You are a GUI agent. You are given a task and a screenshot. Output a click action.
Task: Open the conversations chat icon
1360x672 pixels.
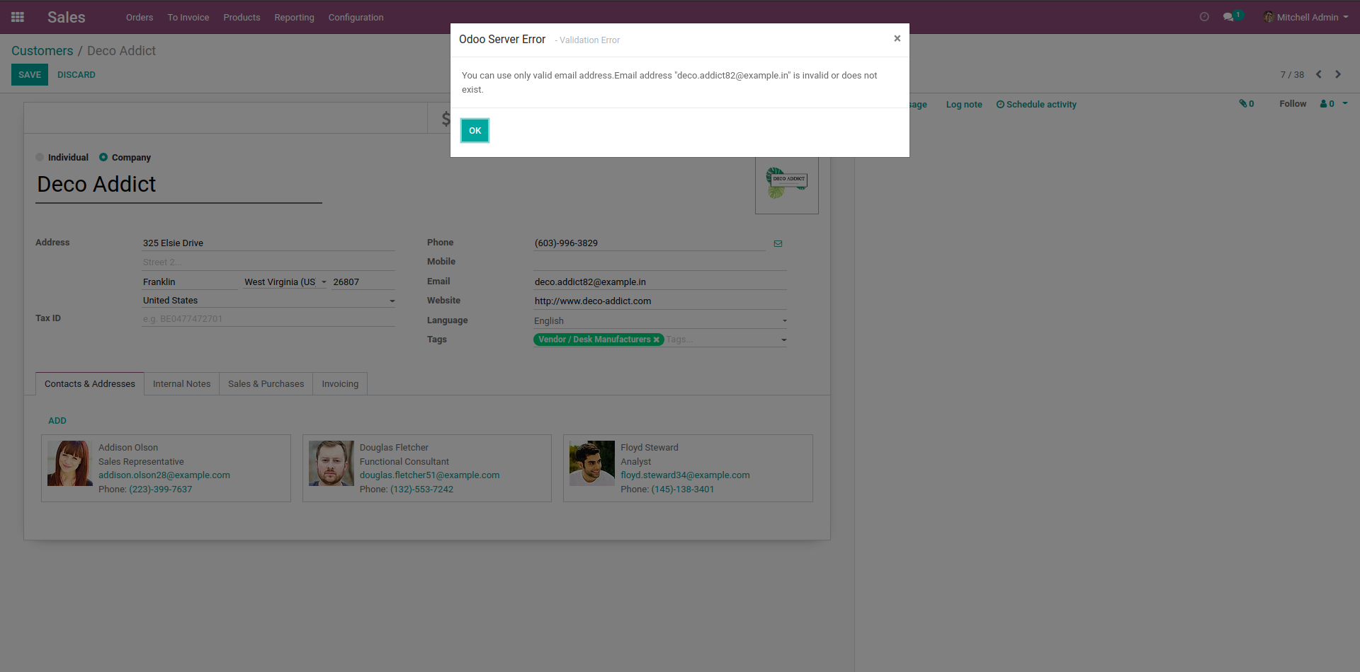tap(1229, 17)
